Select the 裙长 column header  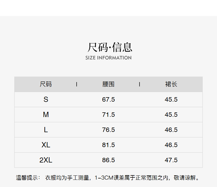pos(171,84)
